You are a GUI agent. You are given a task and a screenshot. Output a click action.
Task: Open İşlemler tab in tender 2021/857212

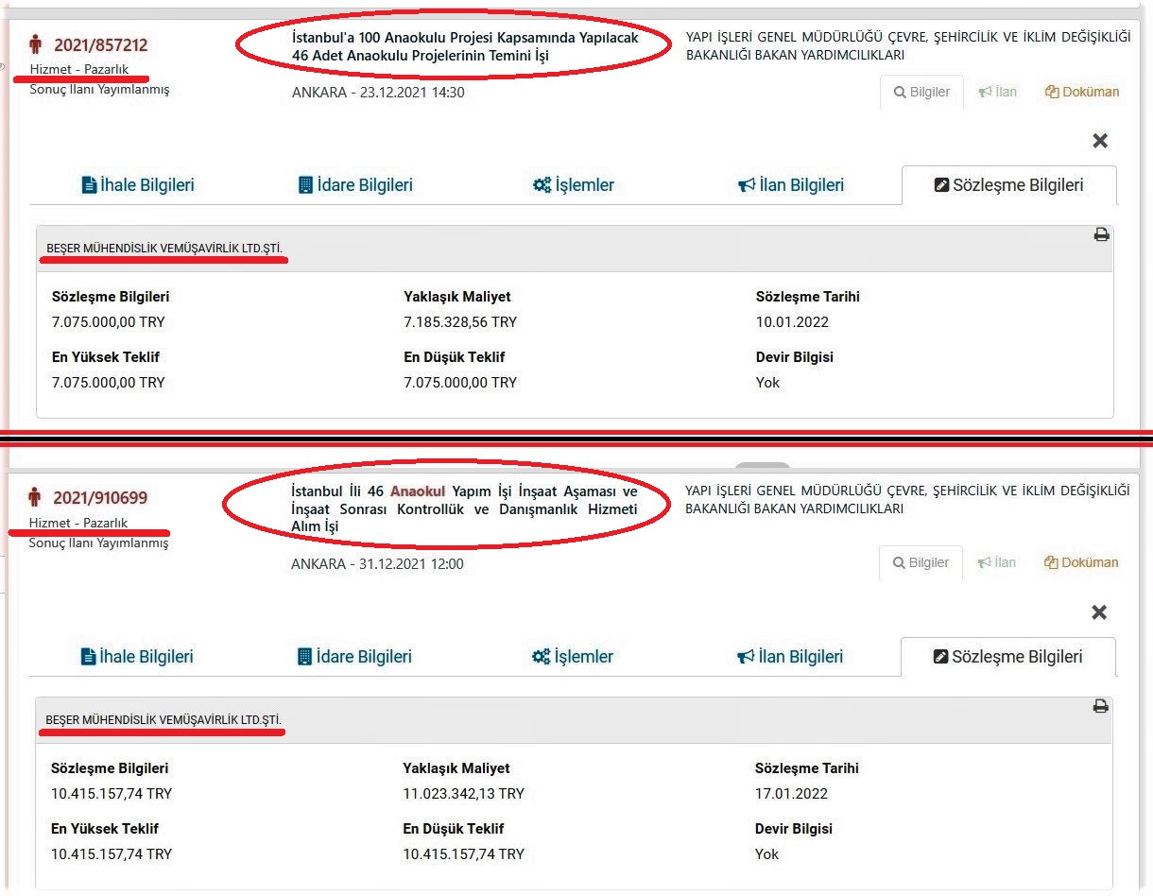coord(573,185)
